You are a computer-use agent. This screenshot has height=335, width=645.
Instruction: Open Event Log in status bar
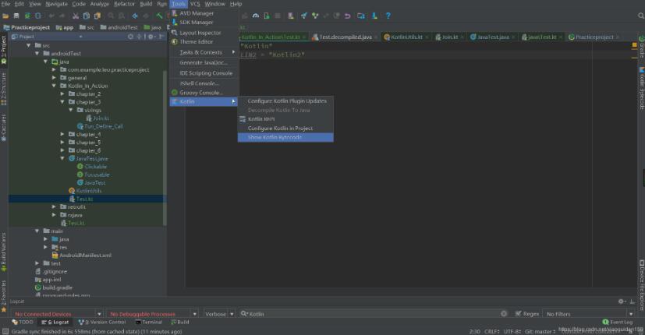[x=617, y=322]
